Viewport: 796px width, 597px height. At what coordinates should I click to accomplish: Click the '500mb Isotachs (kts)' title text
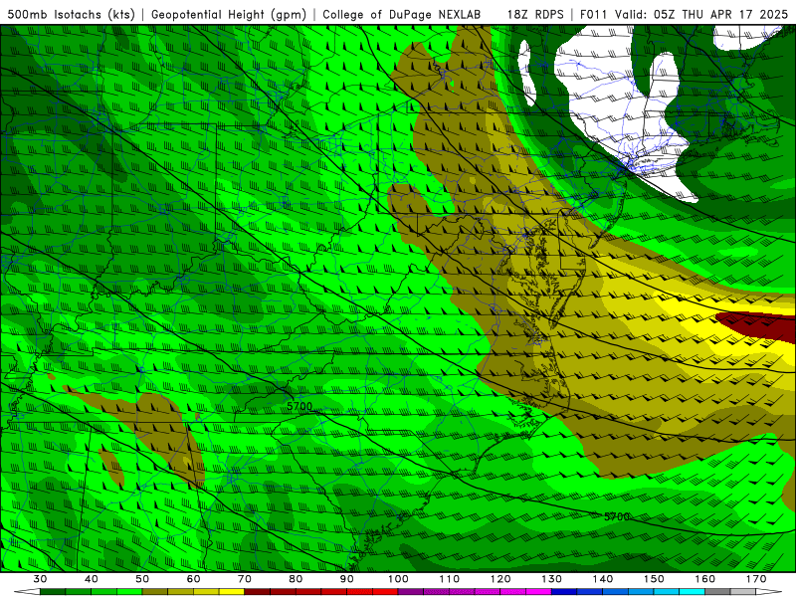pyautogui.click(x=72, y=14)
